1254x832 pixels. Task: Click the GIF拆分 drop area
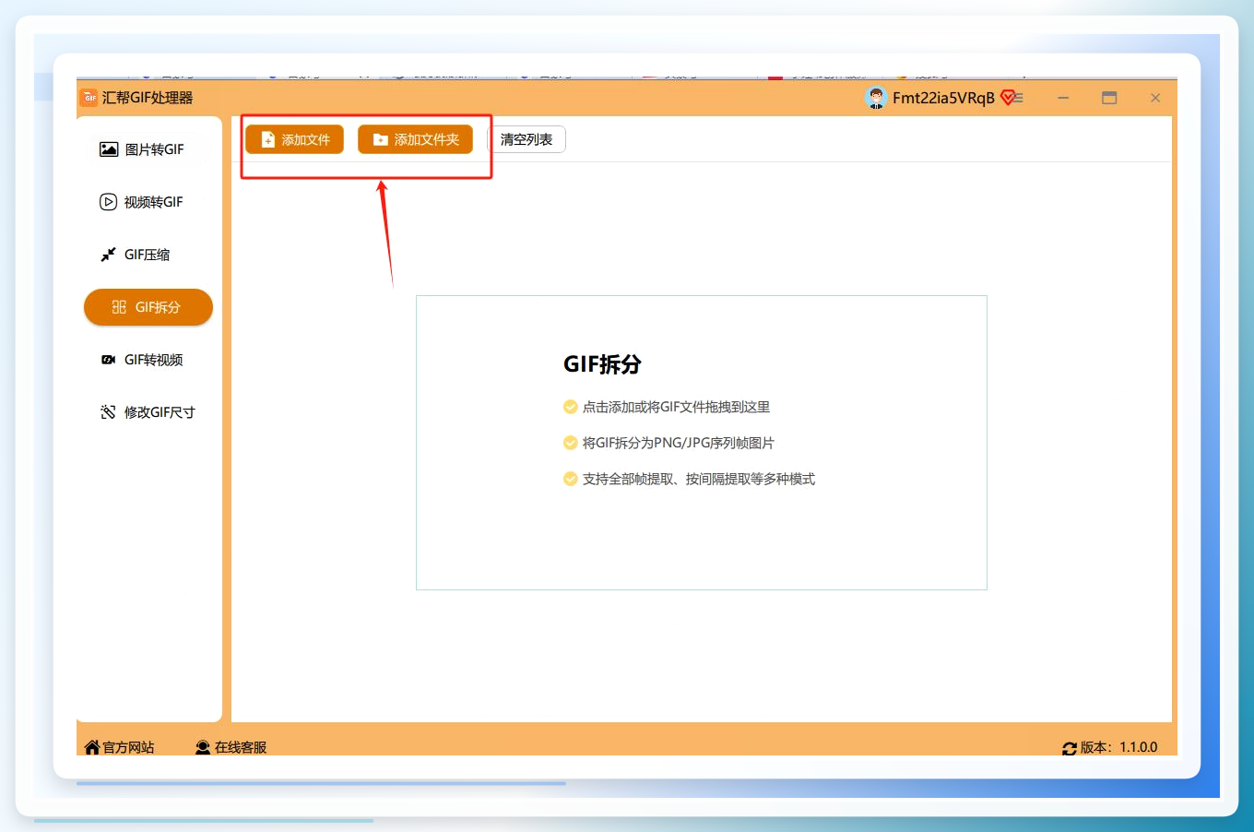pyautogui.click(x=702, y=443)
